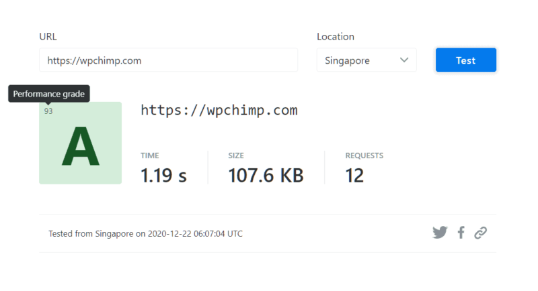Focus the URL input field

tap(169, 60)
